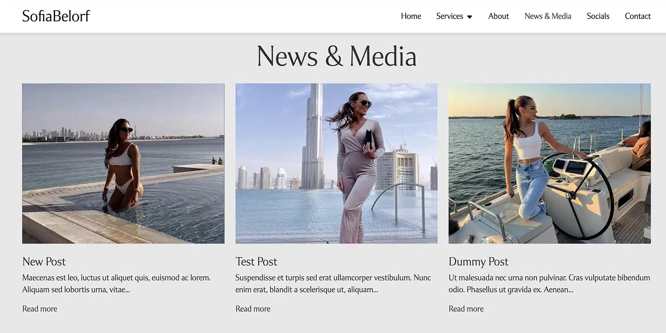This screenshot has height=333, width=666.
Task: Read more under New Post
Action: tap(40, 309)
